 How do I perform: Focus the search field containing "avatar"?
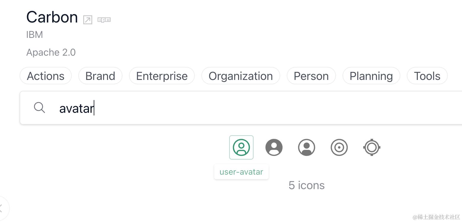click(x=237, y=108)
